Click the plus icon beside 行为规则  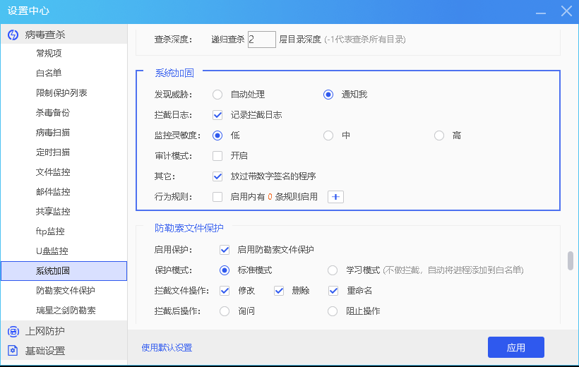(335, 197)
